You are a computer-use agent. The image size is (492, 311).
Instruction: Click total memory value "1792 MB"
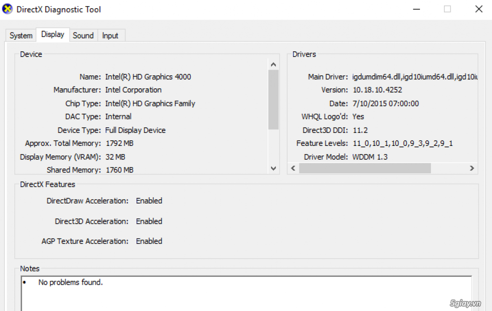click(x=120, y=144)
